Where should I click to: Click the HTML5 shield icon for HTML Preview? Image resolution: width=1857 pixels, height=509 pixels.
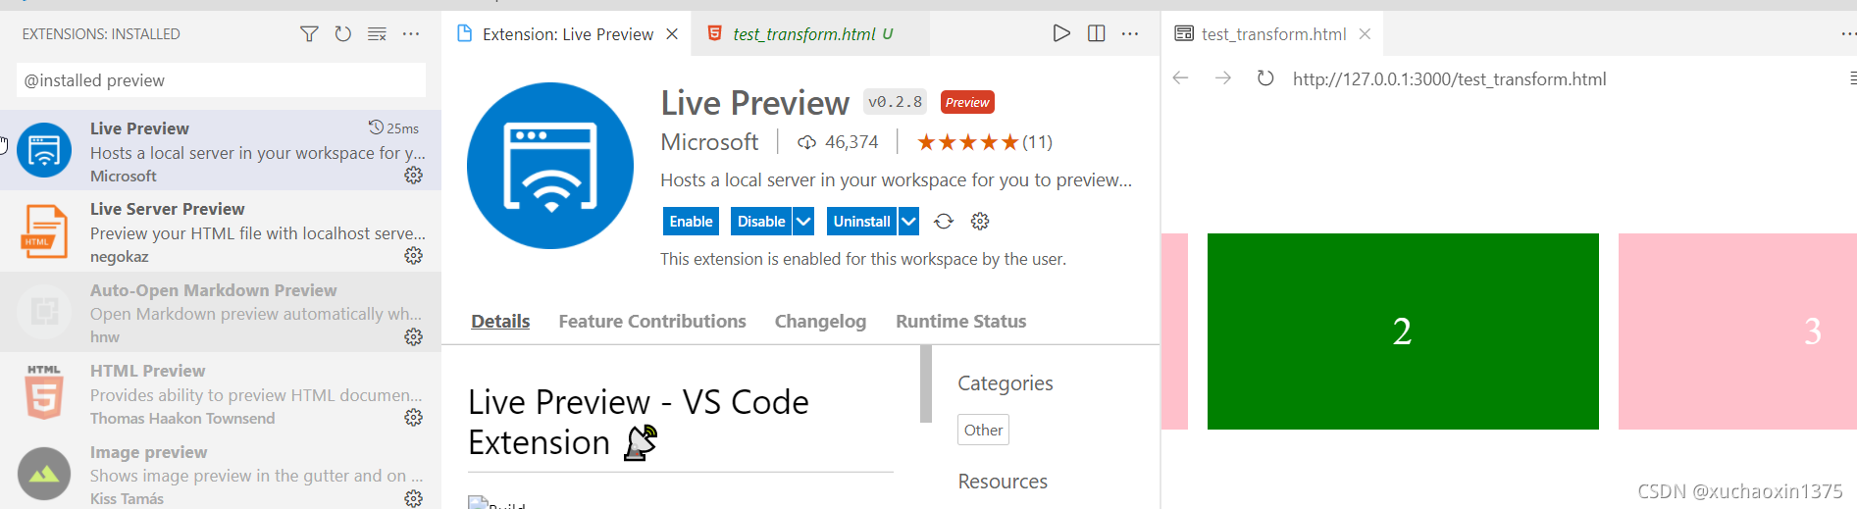(x=44, y=392)
